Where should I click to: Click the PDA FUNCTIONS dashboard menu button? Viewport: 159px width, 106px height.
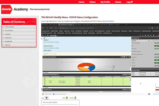pyautogui.click(x=142, y=73)
